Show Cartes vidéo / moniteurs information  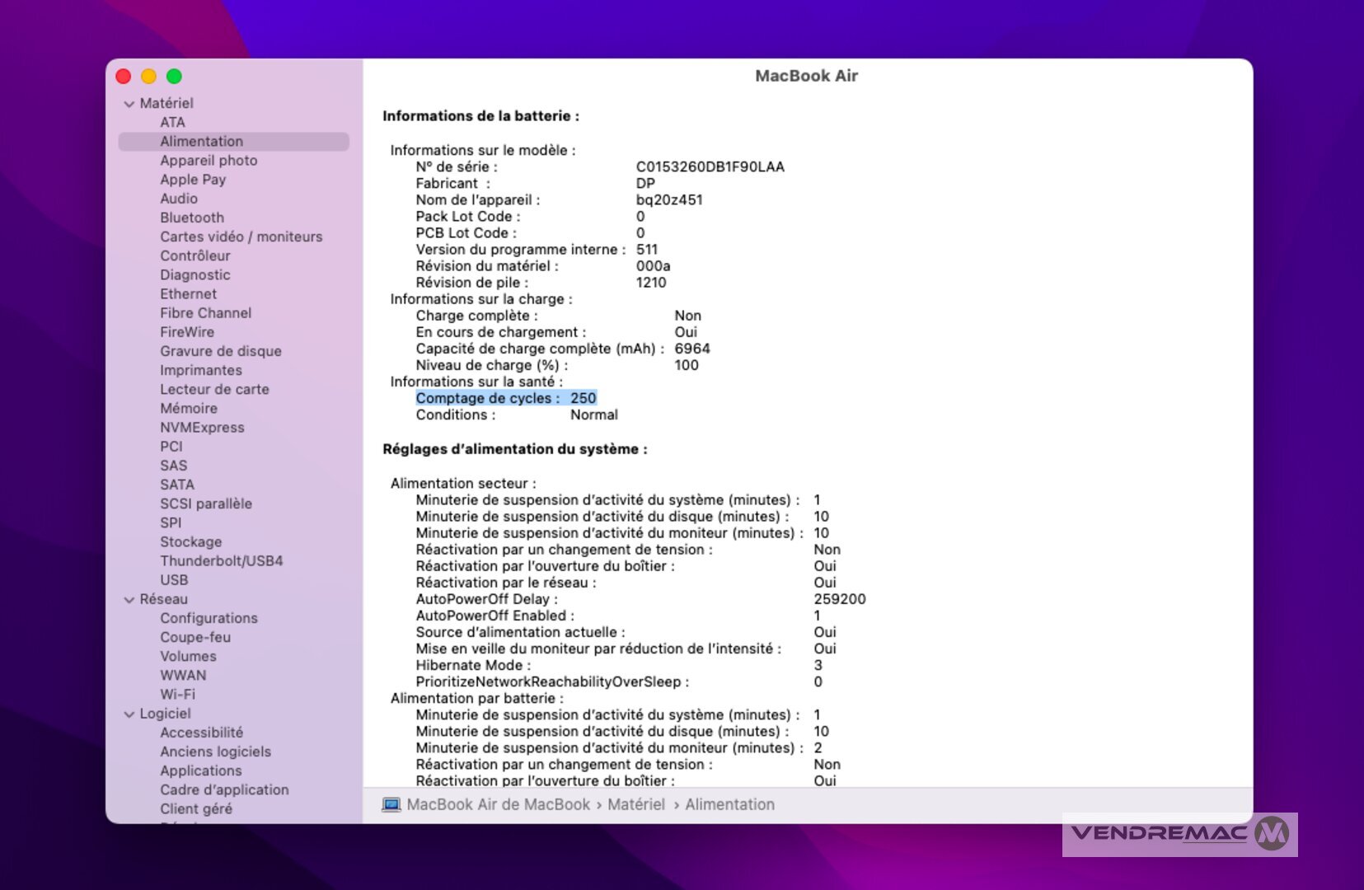pyautogui.click(x=241, y=237)
